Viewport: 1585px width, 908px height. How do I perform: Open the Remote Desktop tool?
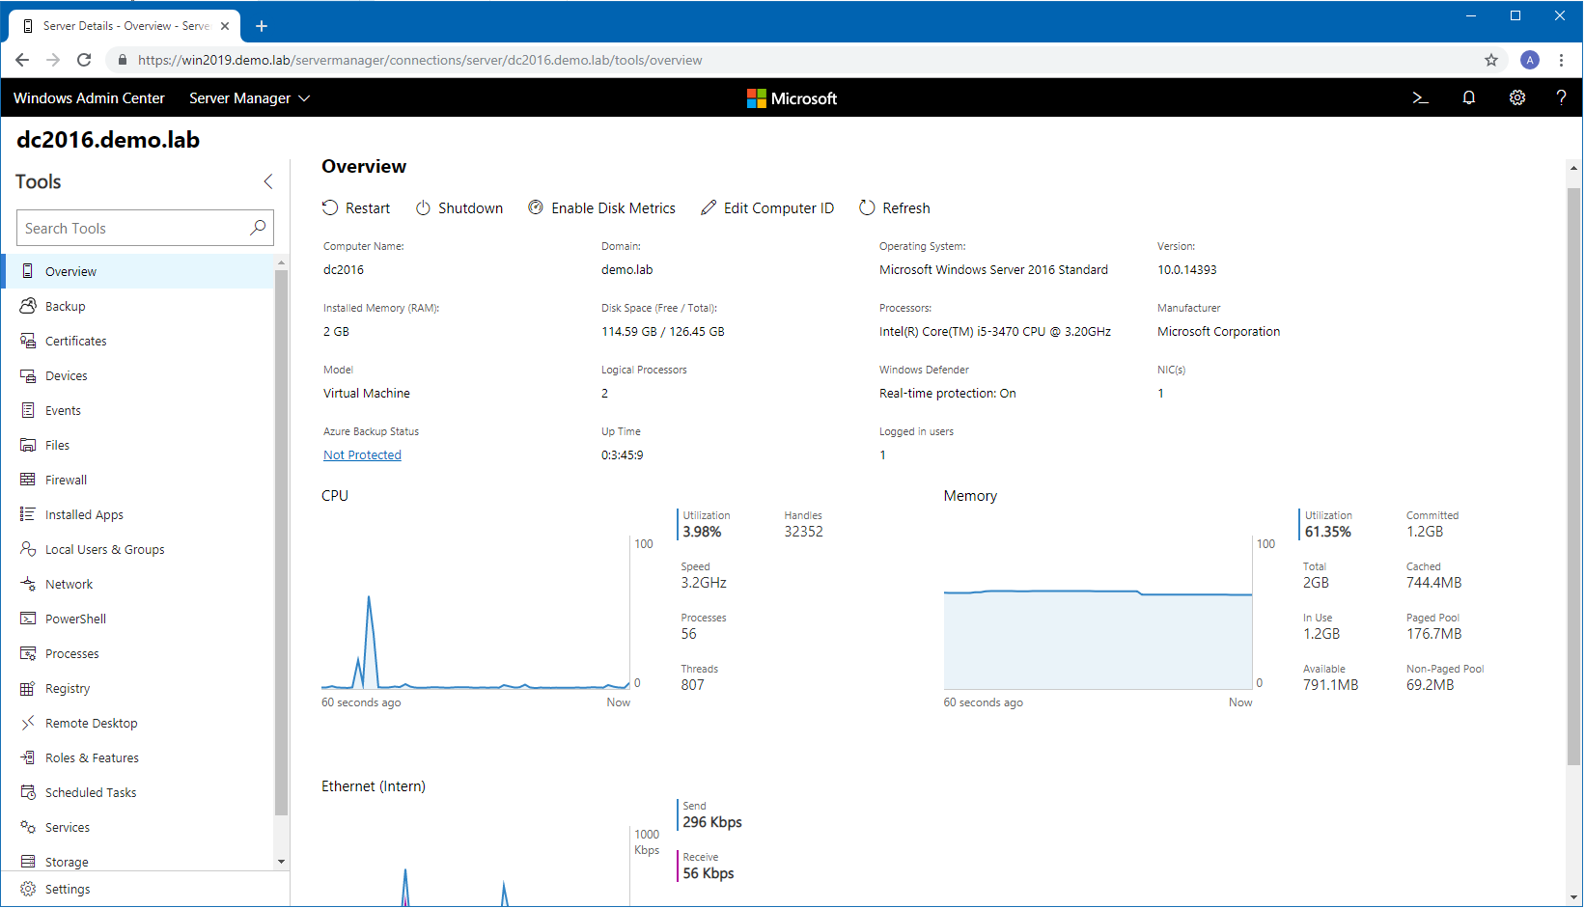[x=91, y=723]
